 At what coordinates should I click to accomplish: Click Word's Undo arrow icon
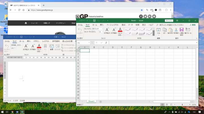(x=7, y=46)
